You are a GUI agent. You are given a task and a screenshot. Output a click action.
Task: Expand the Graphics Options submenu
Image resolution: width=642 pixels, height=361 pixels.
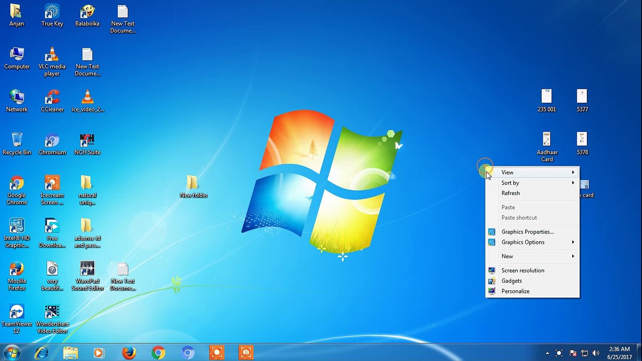[532, 242]
